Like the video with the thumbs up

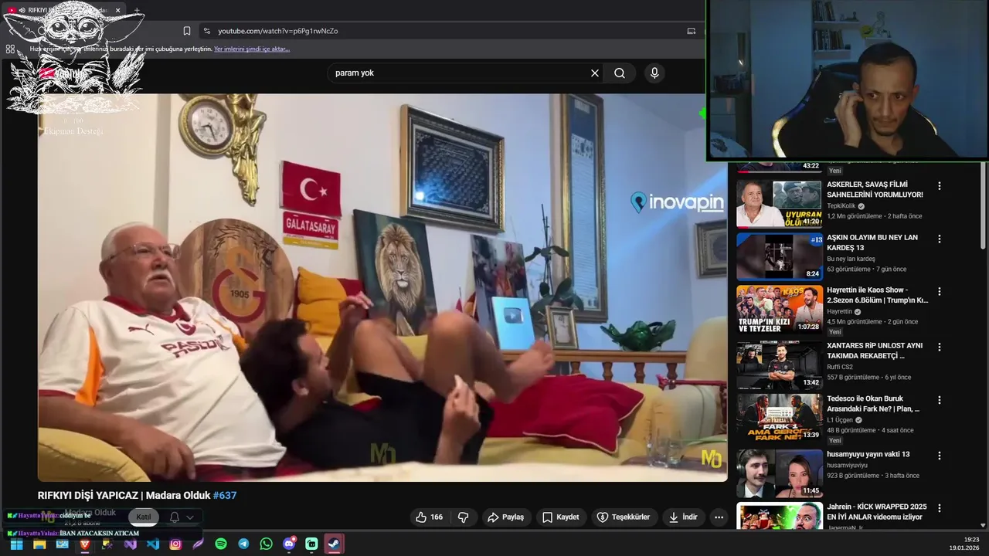429,517
